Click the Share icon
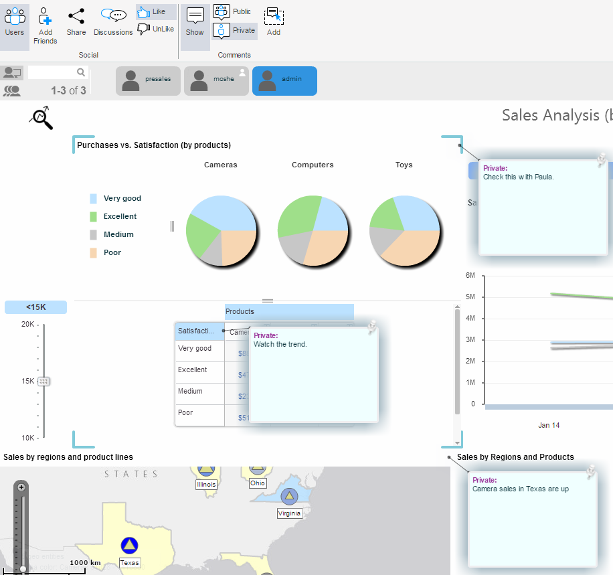Image resolution: width=613 pixels, height=575 pixels. (x=76, y=22)
